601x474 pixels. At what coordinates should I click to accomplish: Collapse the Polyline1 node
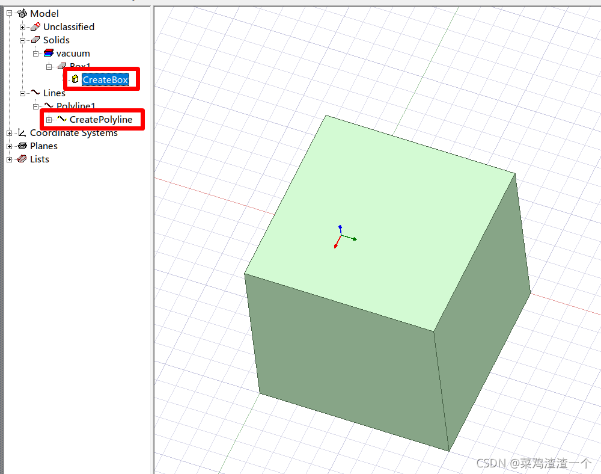point(35,106)
